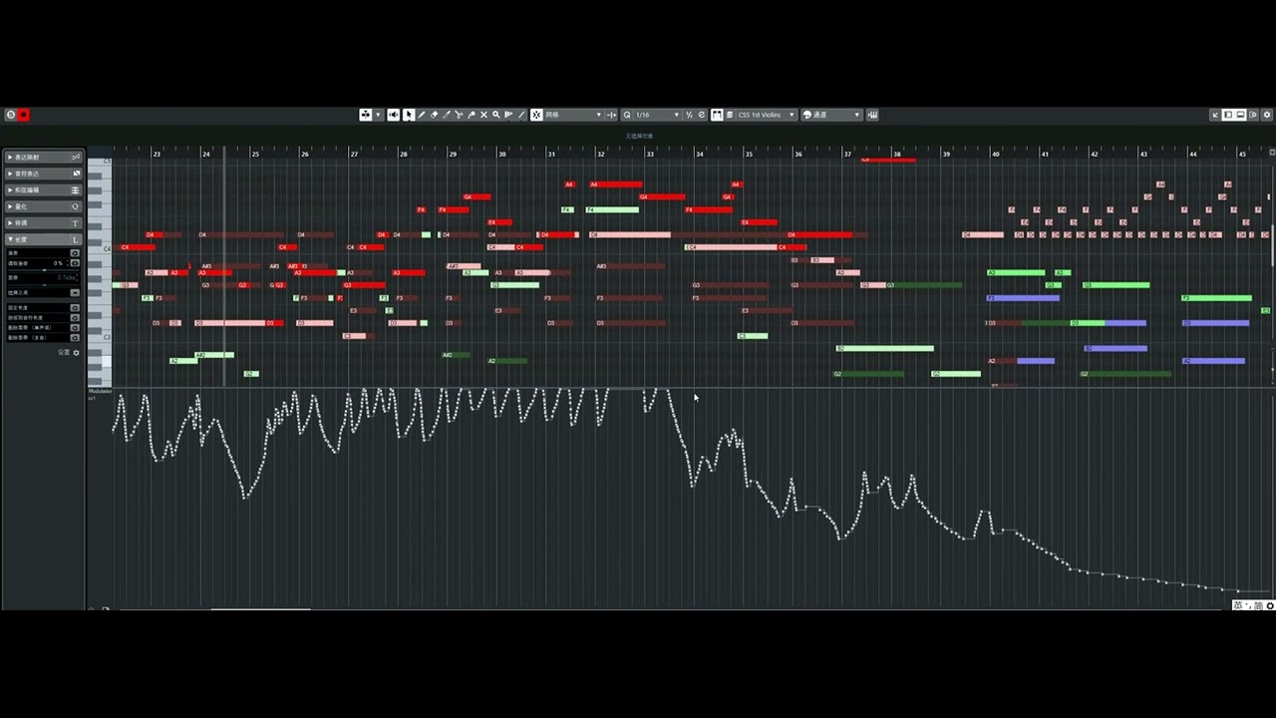The height and width of the screenshot is (718, 1276).
Task: Select the Erase tool
Action: [434, 115]
